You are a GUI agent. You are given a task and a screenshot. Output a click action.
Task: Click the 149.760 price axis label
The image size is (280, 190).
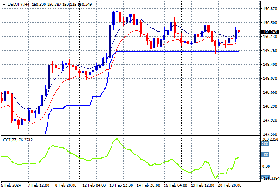point(270,51)
